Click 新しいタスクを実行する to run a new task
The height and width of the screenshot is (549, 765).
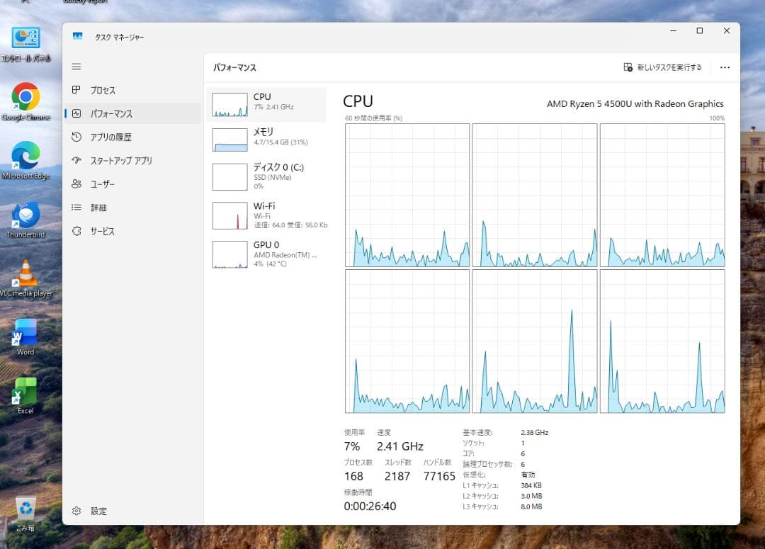point(663,67)
